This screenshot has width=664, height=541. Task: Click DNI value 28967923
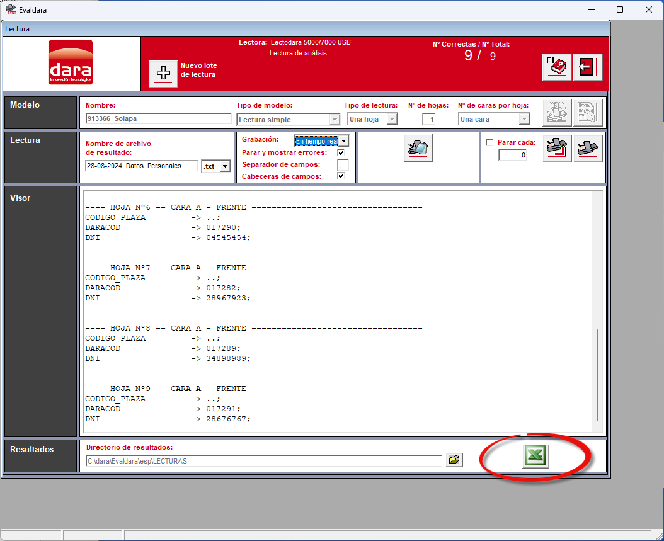(x=227, y=298)
